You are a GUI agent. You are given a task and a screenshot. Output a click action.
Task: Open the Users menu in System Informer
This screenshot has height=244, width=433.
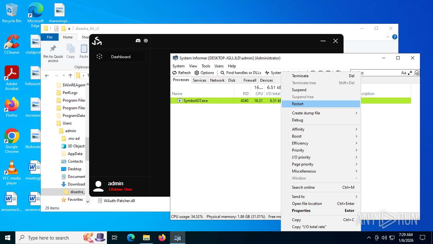tap(219, 66)
